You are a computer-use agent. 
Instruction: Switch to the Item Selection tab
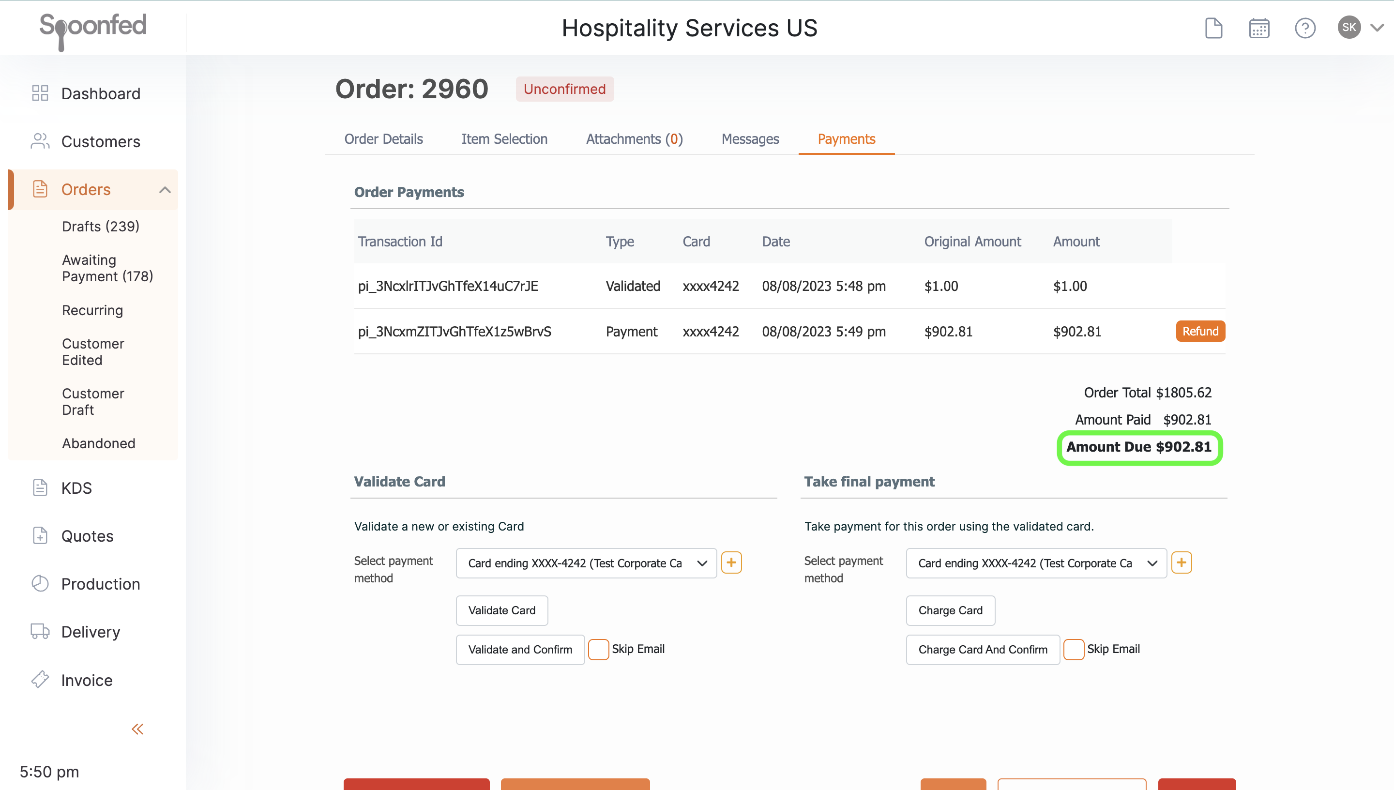[504, 139]
